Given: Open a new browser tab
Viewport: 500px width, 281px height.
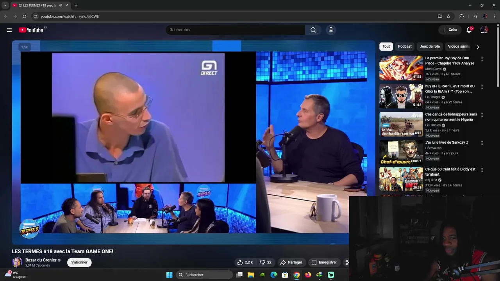Looking at the screenshot, I should point(76,5).
